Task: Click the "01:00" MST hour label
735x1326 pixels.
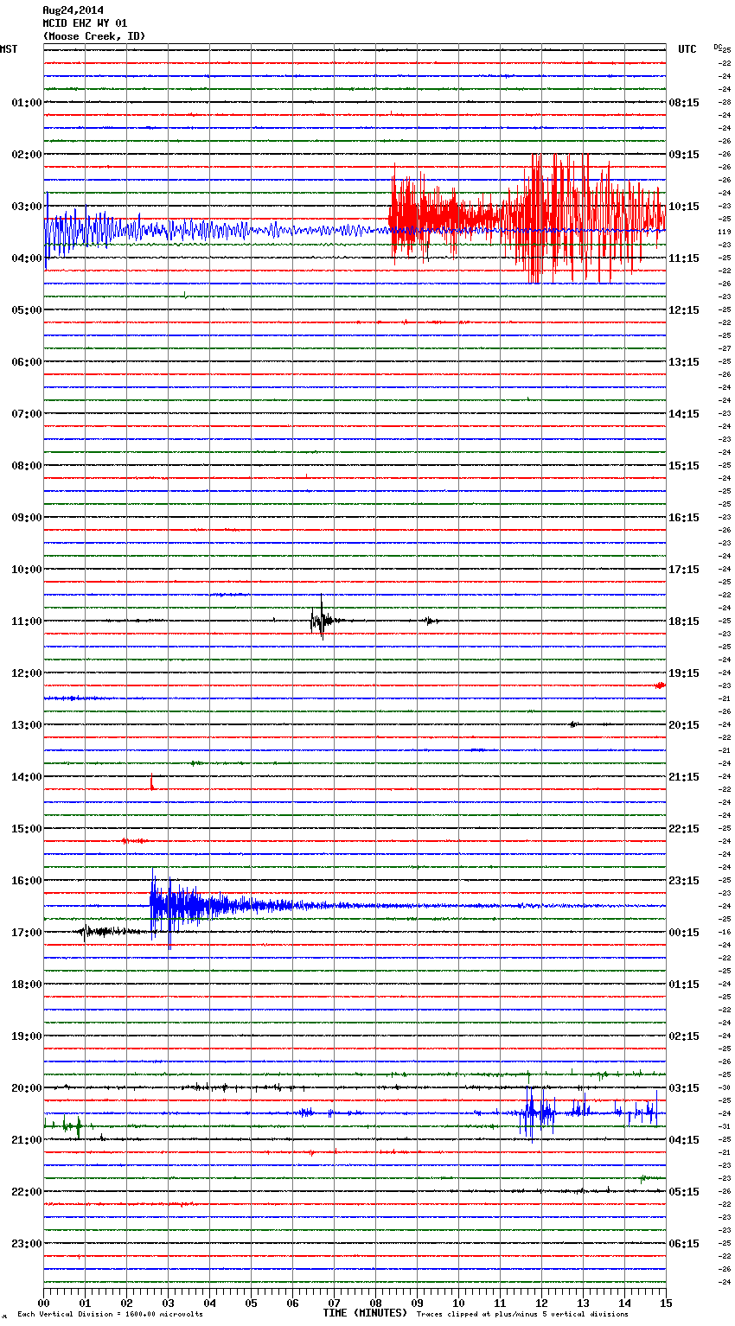Action: click(x=27, y=102)
